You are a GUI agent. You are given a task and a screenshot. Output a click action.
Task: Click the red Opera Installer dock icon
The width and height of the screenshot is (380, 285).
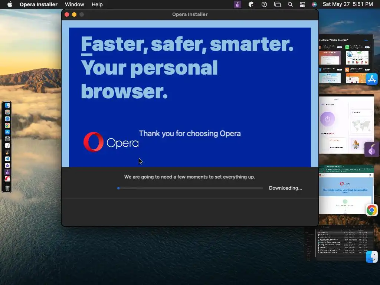click(x=7, y=179)
